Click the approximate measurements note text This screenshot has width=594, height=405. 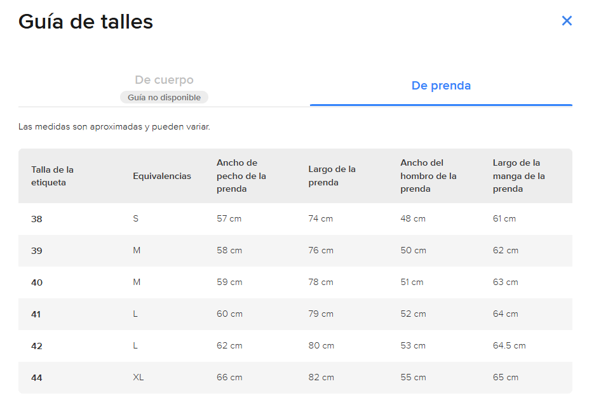click(x=114, y=127)
